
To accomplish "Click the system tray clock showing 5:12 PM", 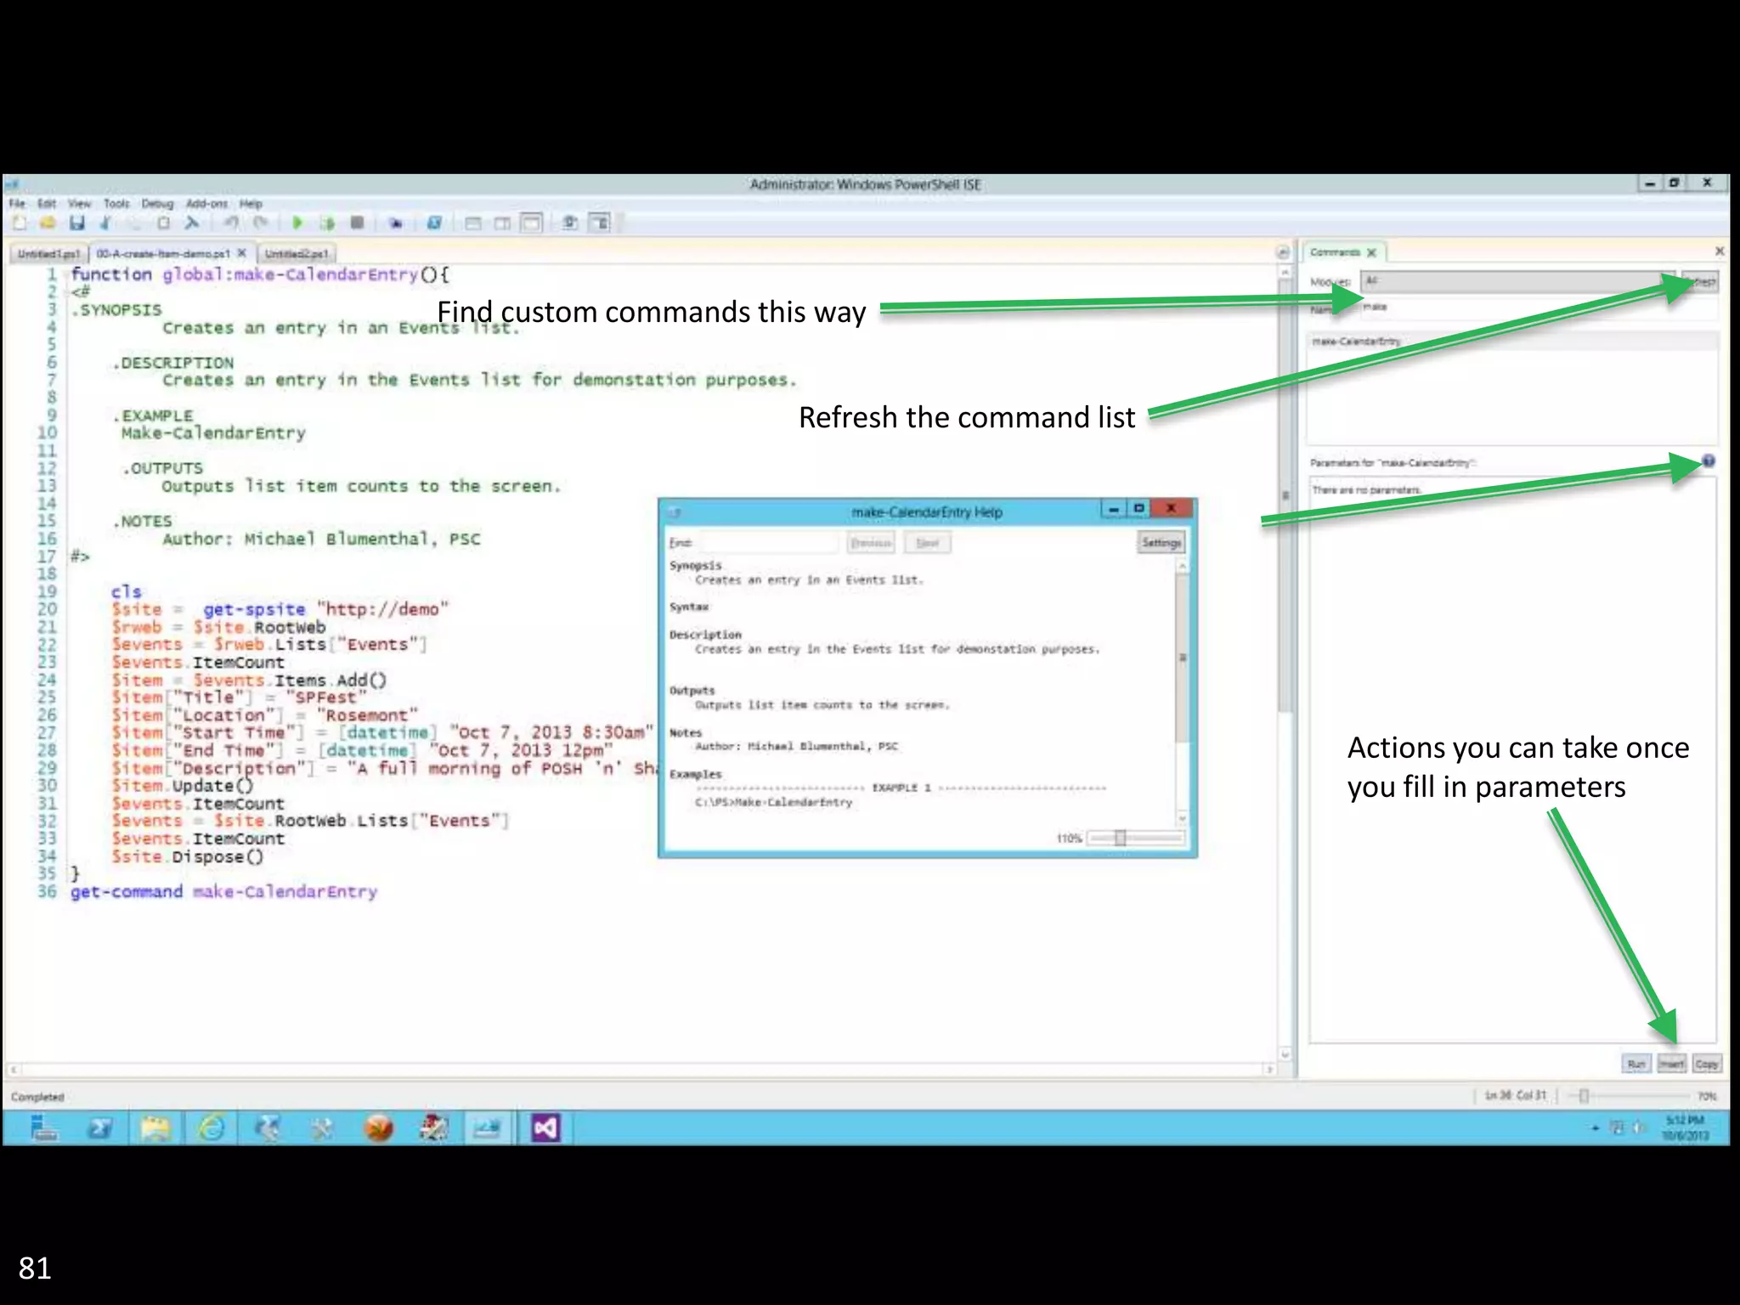I will [x=1685, y=1128].
